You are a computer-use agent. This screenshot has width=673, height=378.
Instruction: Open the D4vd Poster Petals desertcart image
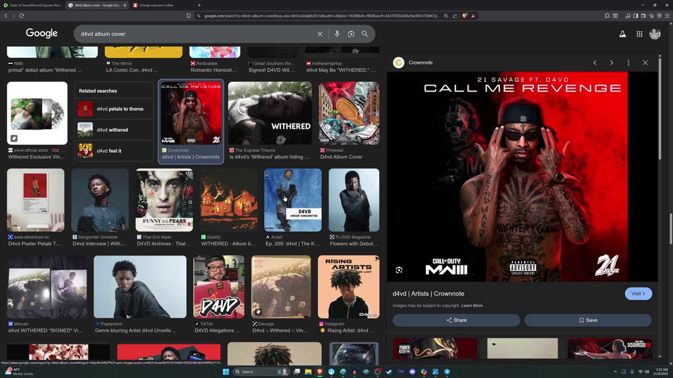click(36, 200)
